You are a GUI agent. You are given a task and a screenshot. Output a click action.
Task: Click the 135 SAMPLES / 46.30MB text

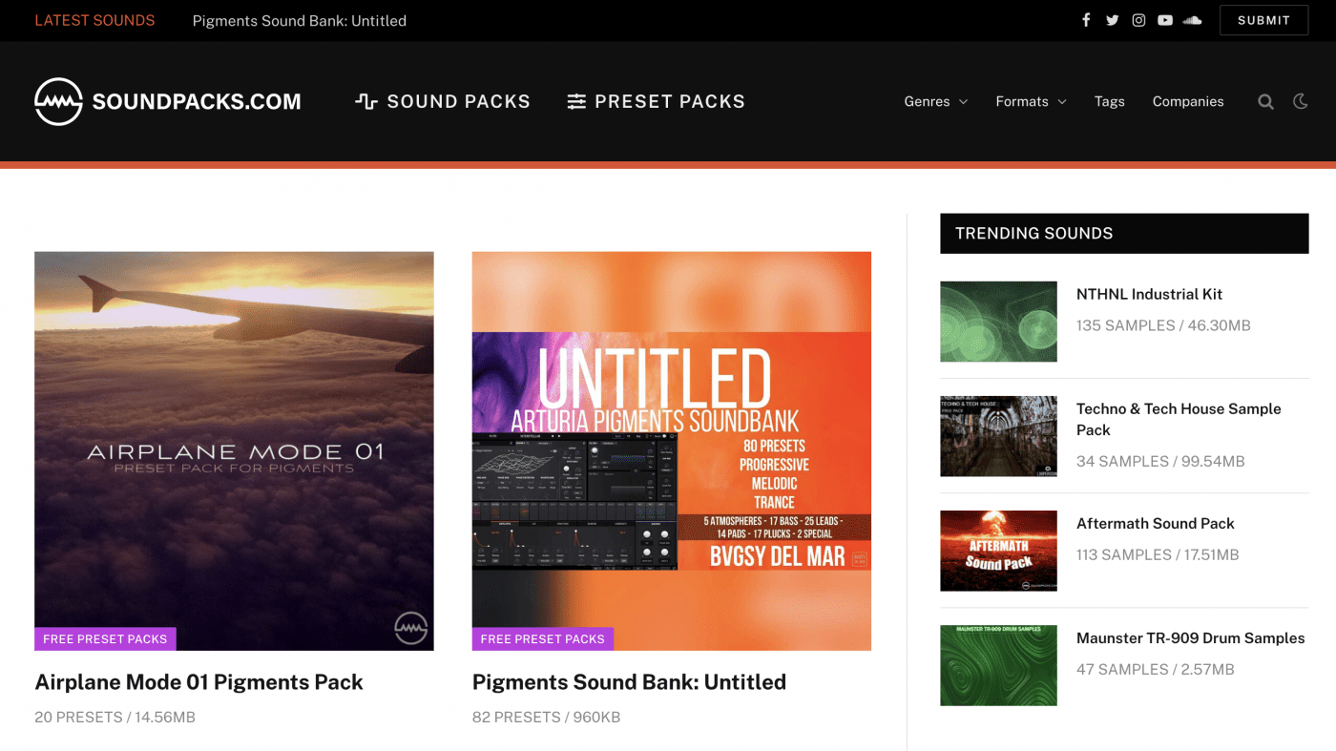click(1163, 325)
